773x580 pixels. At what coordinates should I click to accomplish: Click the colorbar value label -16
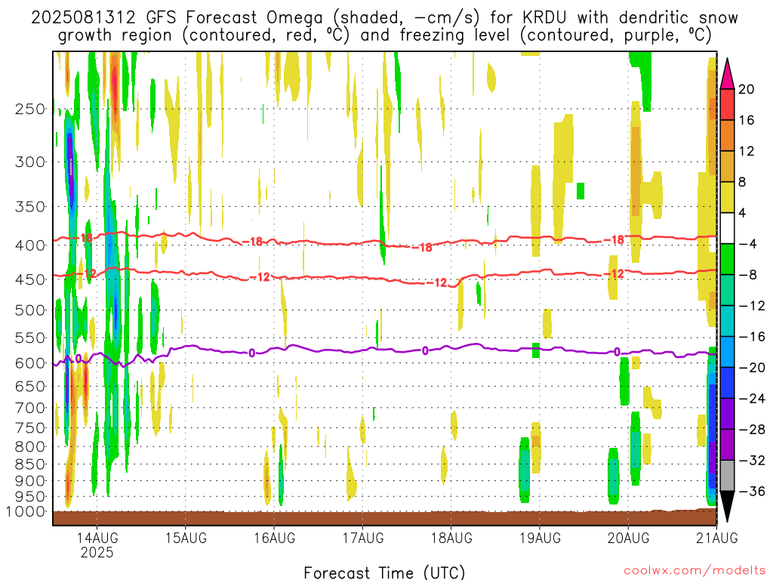(753, 337)
